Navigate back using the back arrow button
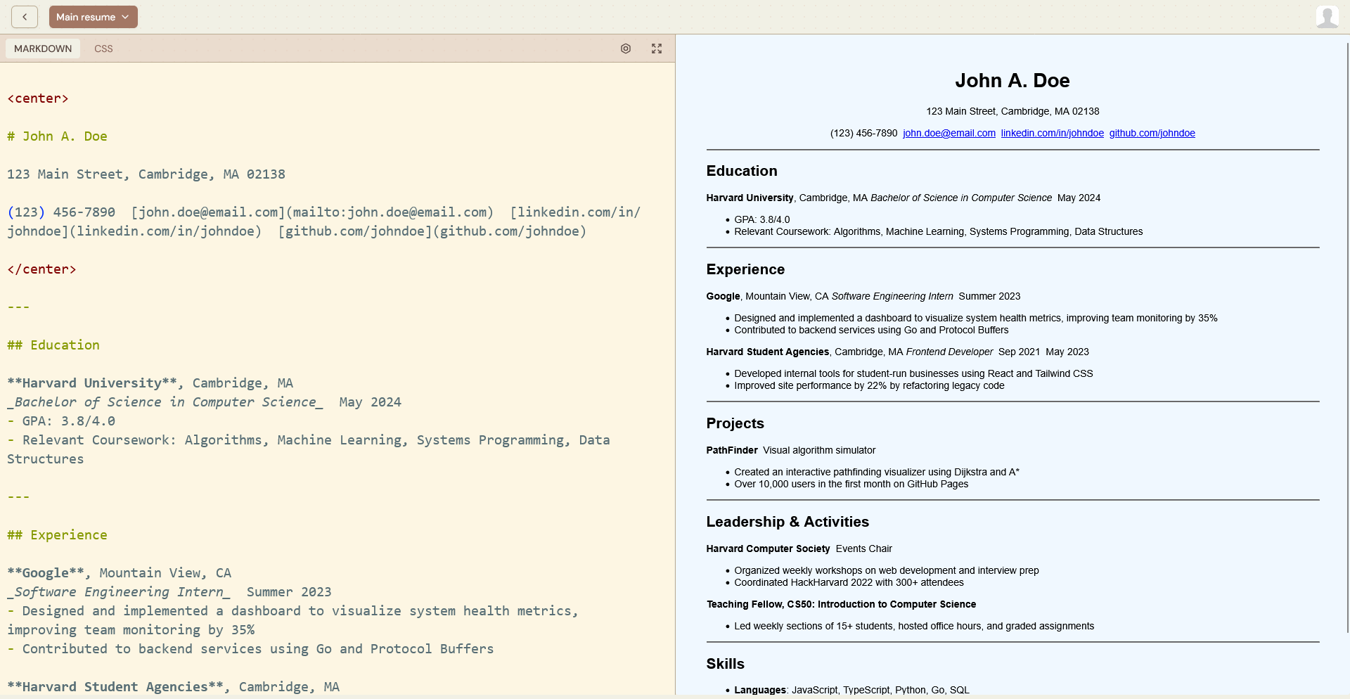The width and height of the screenshot is (1350, 699). pos(25,16)
